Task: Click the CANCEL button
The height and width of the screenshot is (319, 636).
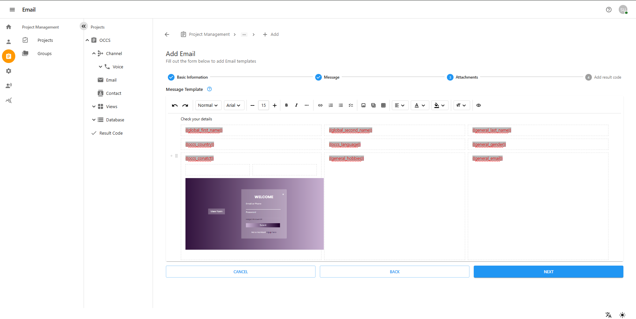Action: click(x=241, y=272)
